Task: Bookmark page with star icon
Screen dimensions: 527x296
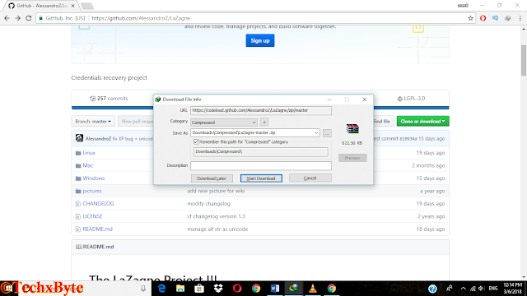Action: (470, 18)
